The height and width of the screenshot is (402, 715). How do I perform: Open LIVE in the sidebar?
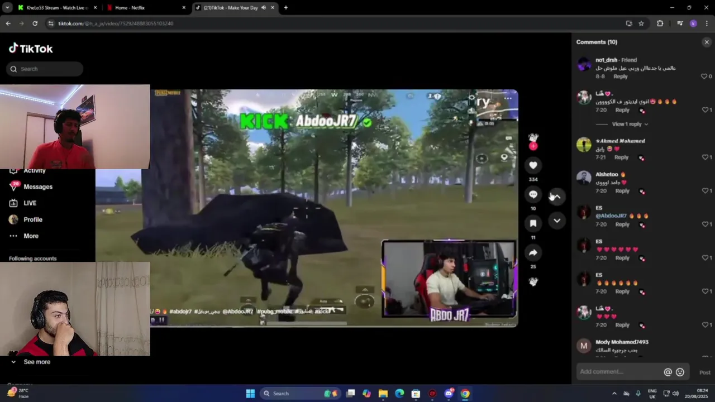coord(30,203)
